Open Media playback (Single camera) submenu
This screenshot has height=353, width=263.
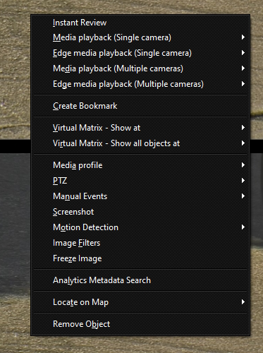point(140,37)
